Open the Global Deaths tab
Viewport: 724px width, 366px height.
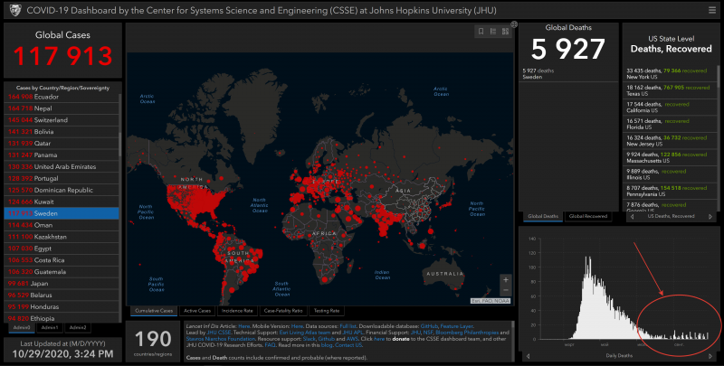pyautogui.click(x=543, y=216)
